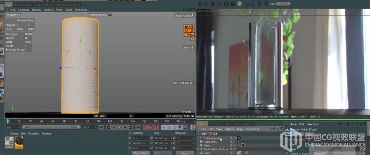Image resolution: width=370 pixels, height=155 pixels.
Task: Toggle parameter 'P' keyframe recording
Action: click(180, 127)
